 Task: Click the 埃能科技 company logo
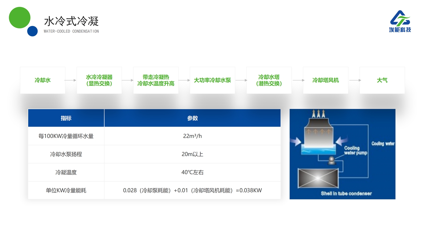tap(400, 21)
